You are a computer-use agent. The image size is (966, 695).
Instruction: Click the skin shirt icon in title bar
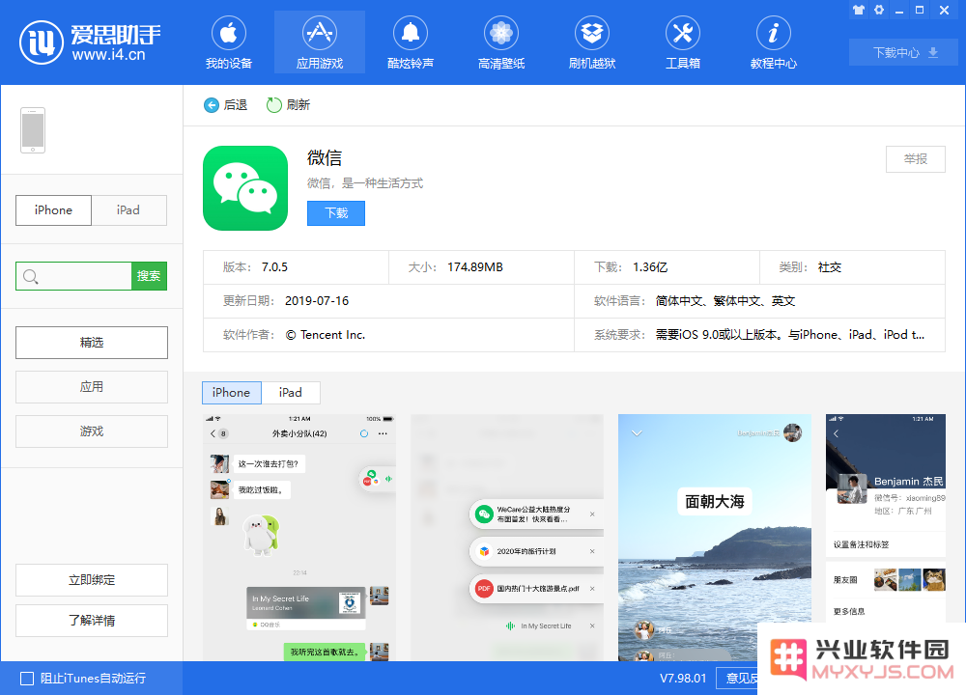(858, 10)
